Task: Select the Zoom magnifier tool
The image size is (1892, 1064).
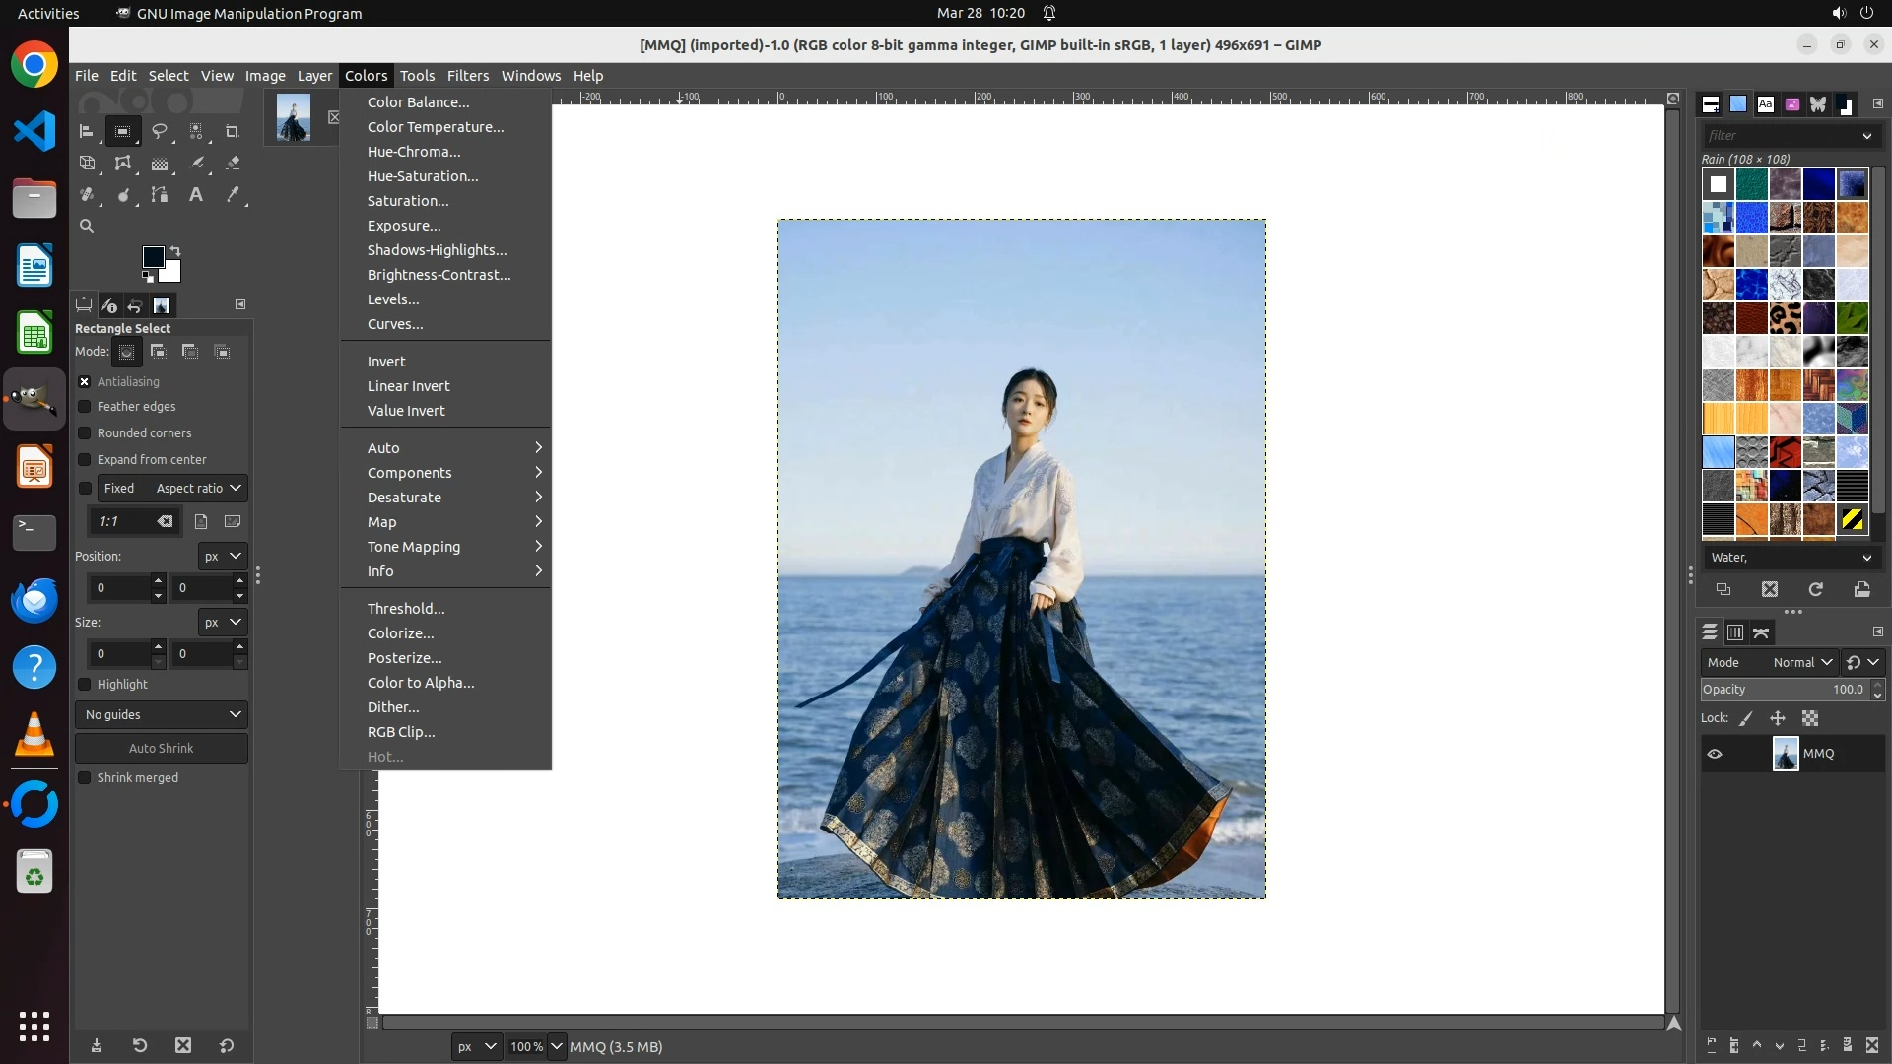Action: coord(87,226)
